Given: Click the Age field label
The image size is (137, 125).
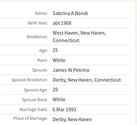Looking at the screenshot, I should [x=43, y=51].
